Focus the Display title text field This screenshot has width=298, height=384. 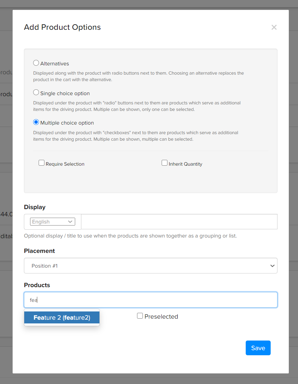[179, 222]
